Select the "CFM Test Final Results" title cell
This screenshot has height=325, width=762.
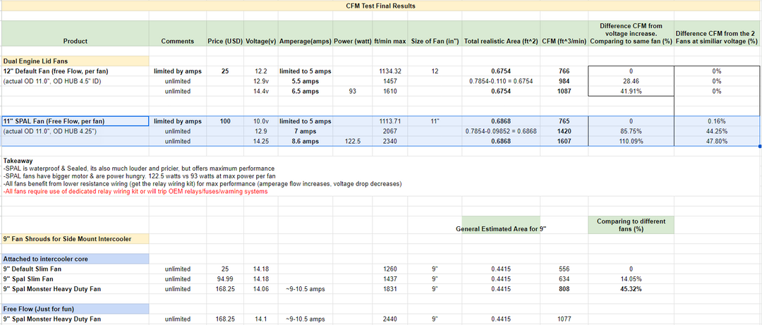382,6
